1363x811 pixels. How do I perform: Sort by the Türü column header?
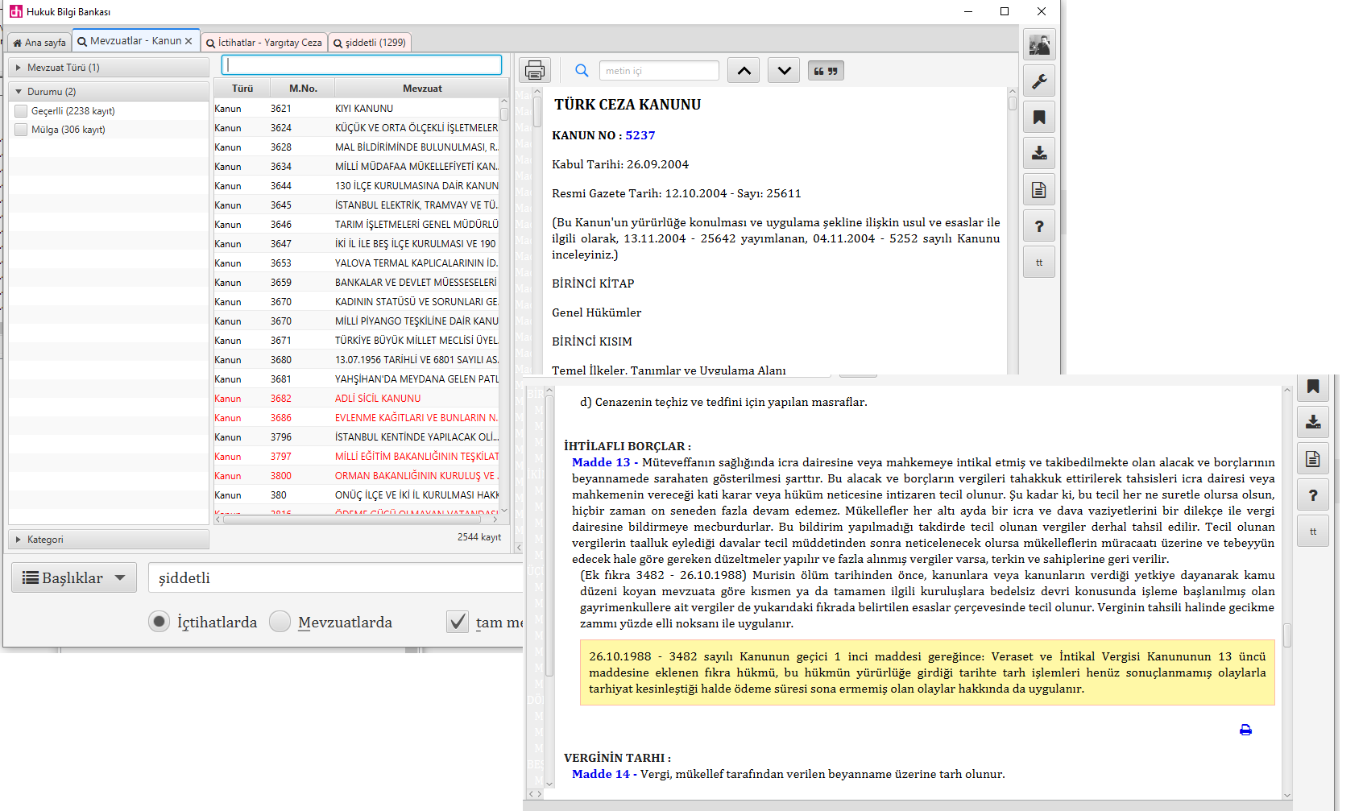pyautogui.click(x=242, y=89)
